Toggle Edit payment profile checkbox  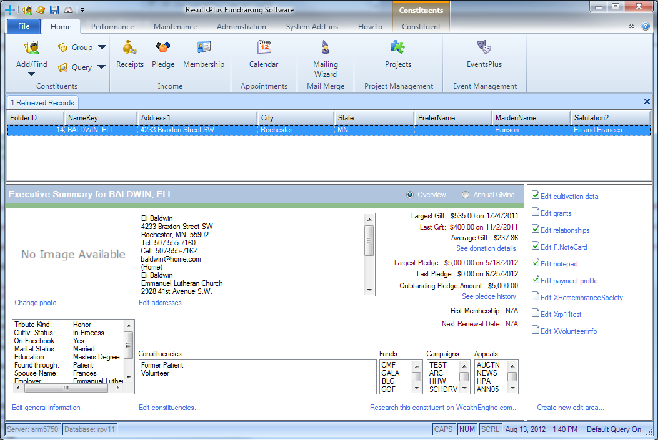pos(536,279)
